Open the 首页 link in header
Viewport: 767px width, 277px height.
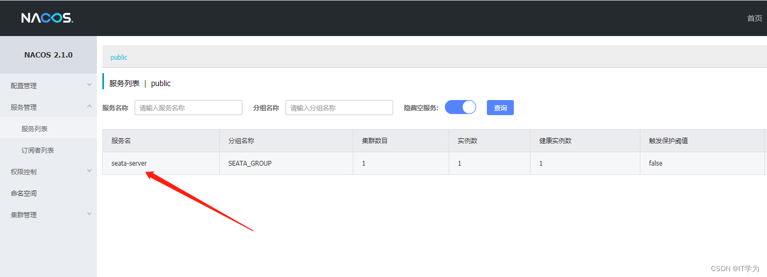[755, 18]
